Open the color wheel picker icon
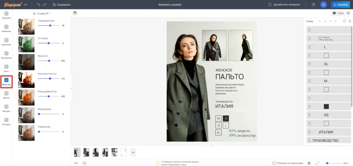The width and height of the screenshot is (353, 166). (x=75, y=13)
